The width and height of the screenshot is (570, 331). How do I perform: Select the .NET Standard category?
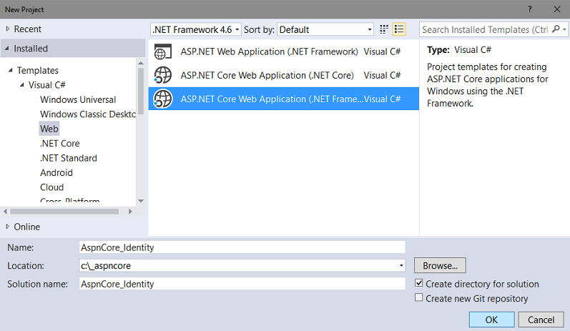pyautogui.click(x=69, y=158)
